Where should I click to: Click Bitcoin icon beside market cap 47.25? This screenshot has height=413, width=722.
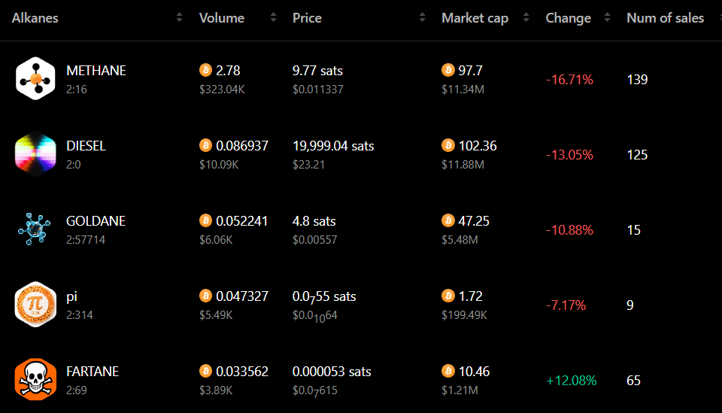(x=447, y=220)
